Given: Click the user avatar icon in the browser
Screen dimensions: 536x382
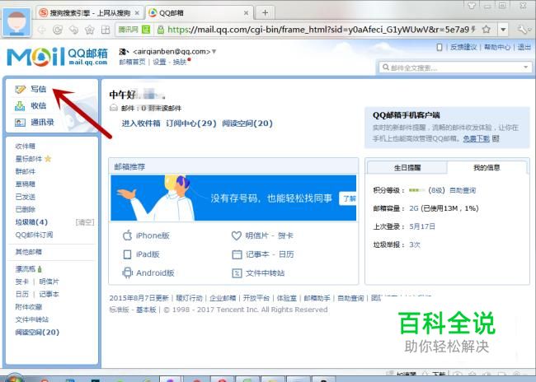Looking at the screenshot, I should (x=16, y=22).
